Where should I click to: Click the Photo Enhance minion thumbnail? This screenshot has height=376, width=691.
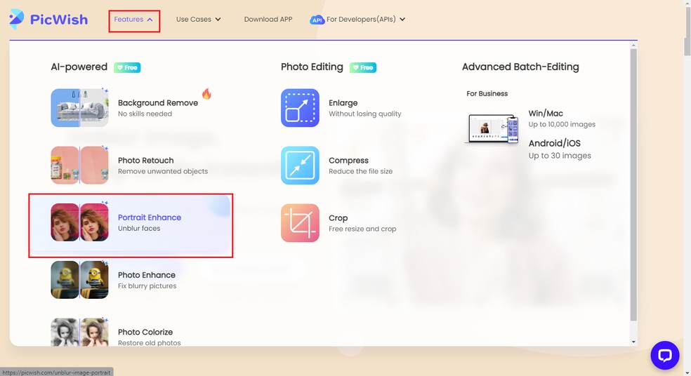click(x=79, y=280)
